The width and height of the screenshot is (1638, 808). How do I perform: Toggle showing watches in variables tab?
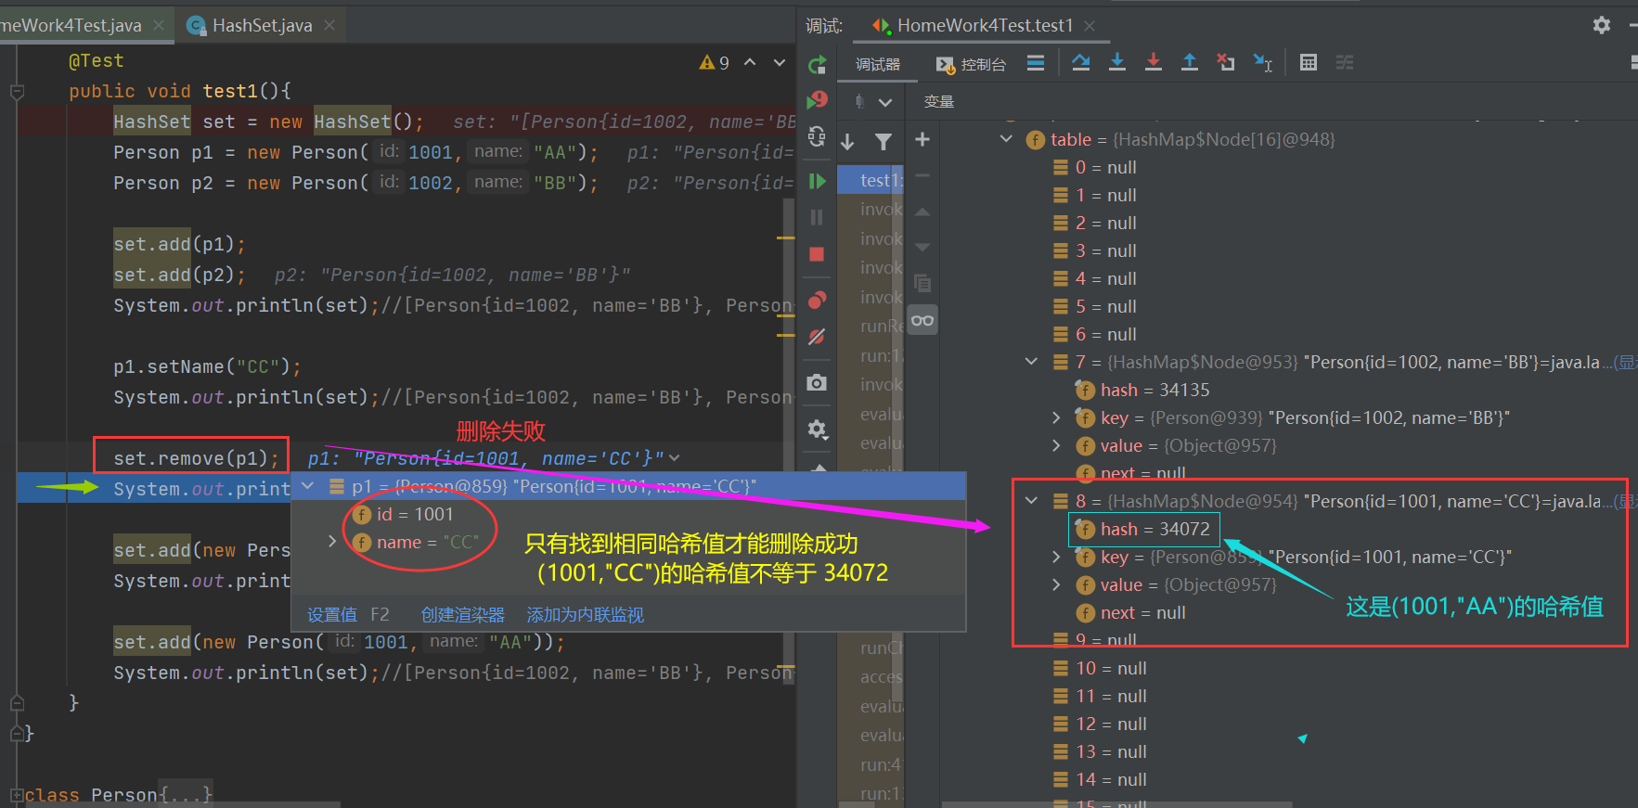[922, 320]
